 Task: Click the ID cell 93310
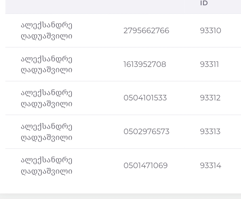click(211, 31)
